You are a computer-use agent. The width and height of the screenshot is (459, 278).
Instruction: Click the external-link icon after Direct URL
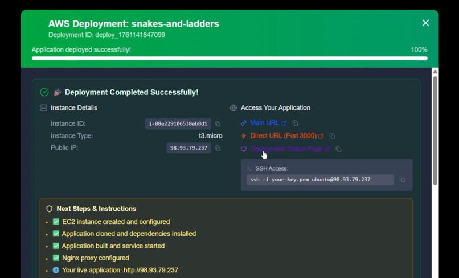coord(321,136)
